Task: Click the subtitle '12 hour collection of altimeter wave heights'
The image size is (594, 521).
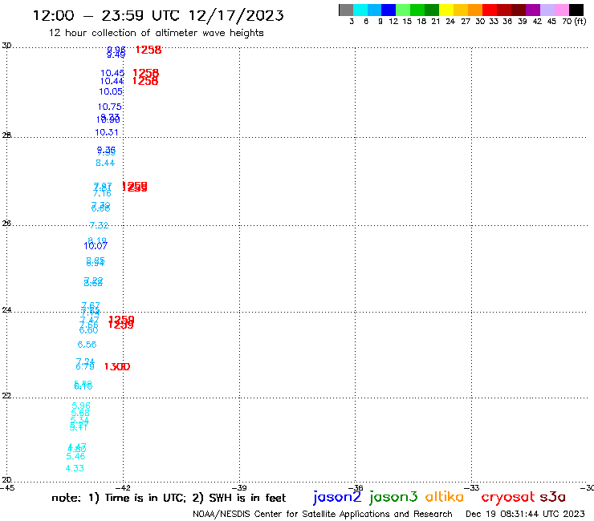Action: coord(156,33)
